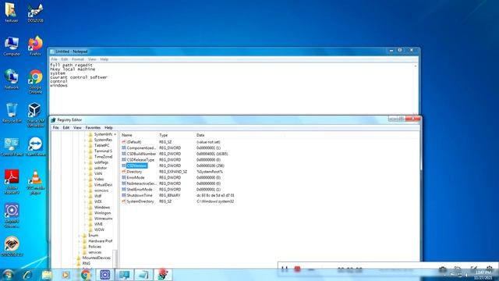Open Windows Explorer taskbar icon
Viewport: 499px width, 281px height.
(47, 275)
